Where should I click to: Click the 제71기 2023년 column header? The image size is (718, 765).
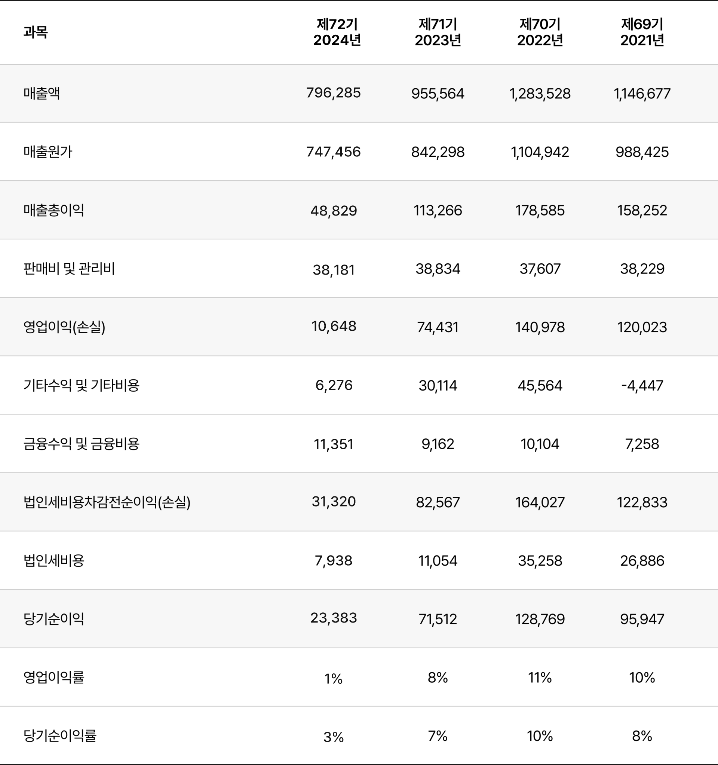click(438, 32)
